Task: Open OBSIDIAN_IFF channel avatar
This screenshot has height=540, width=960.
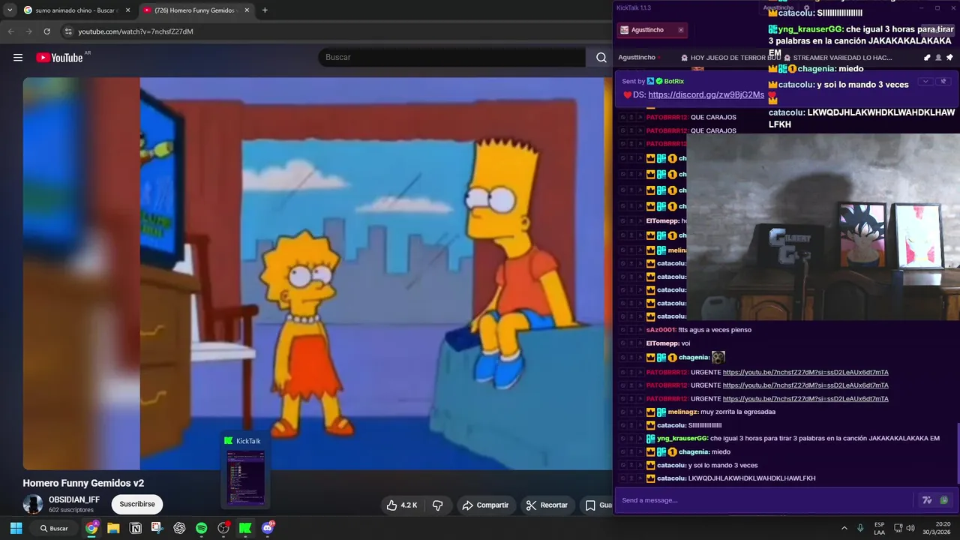Action: click(33, 504)
